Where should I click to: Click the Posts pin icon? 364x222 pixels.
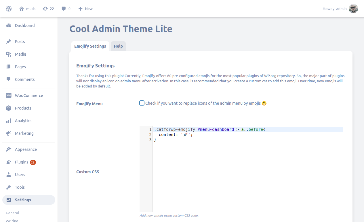[9, 42]
